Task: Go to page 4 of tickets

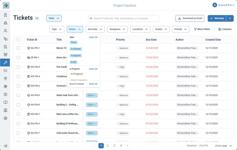Action: [121, 146]
